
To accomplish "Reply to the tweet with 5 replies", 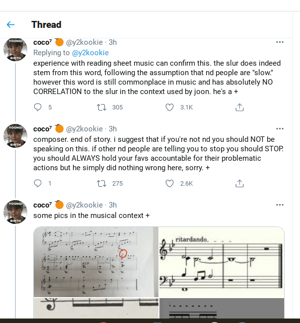I will [38, 107].
